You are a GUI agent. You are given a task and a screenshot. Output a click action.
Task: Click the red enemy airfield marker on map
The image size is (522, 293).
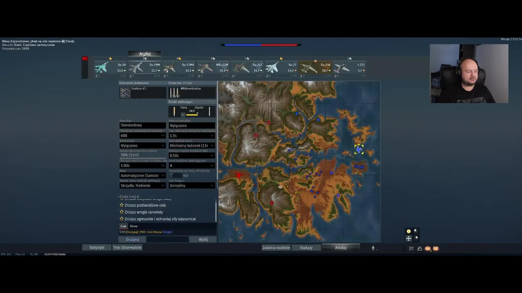[x=239, y=175]
